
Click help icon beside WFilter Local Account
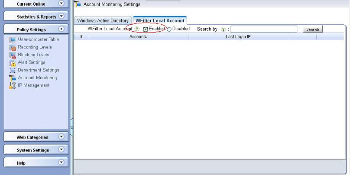(x=137, y=29)
